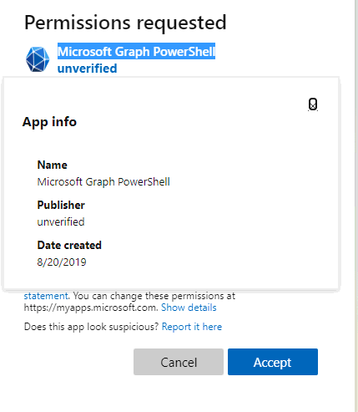Click the Date created label
This screenshot has height=412, width=358.
coord(69,245)
